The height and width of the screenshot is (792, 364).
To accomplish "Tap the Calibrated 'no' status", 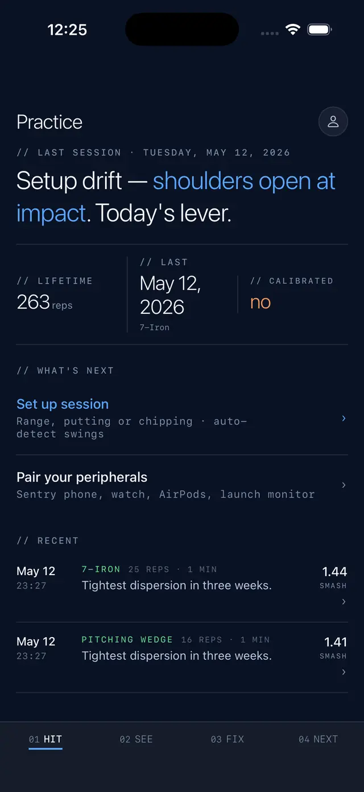I will coord(260,302).
